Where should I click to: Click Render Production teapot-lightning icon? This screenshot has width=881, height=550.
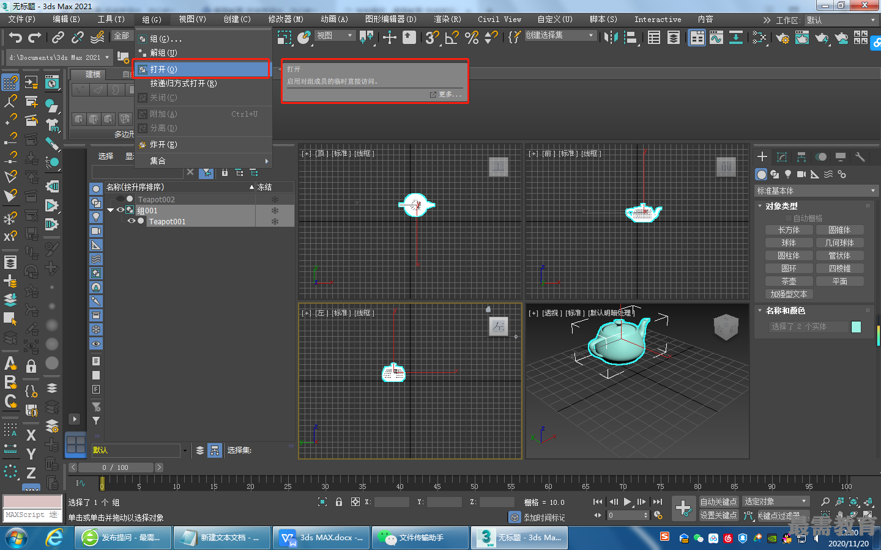point(822,38)
